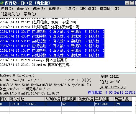Click the 最高人数 column header
This screenshot has height=114, width=136.
coord(123,99)
